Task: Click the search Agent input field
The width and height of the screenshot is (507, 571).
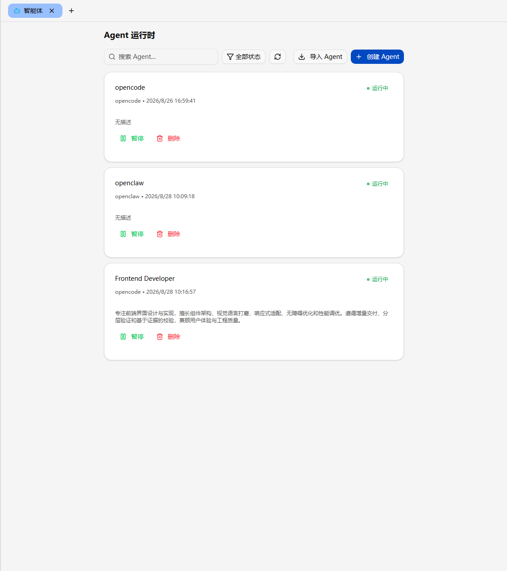Action: [161, 57]
